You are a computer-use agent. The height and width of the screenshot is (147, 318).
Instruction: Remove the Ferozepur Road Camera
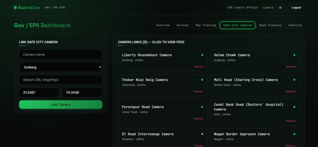(198, 119)
